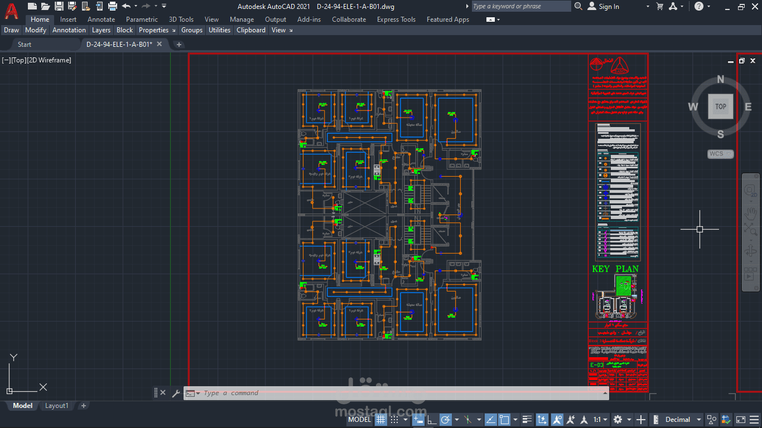The width and height of the screenshot is (762, 428).
Task: Open the Help question mark icon
Action: (x=699, y=6)
